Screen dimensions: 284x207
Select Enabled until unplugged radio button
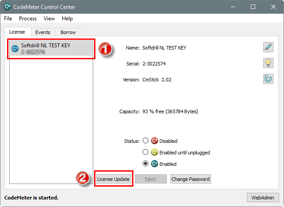[145, 153]
